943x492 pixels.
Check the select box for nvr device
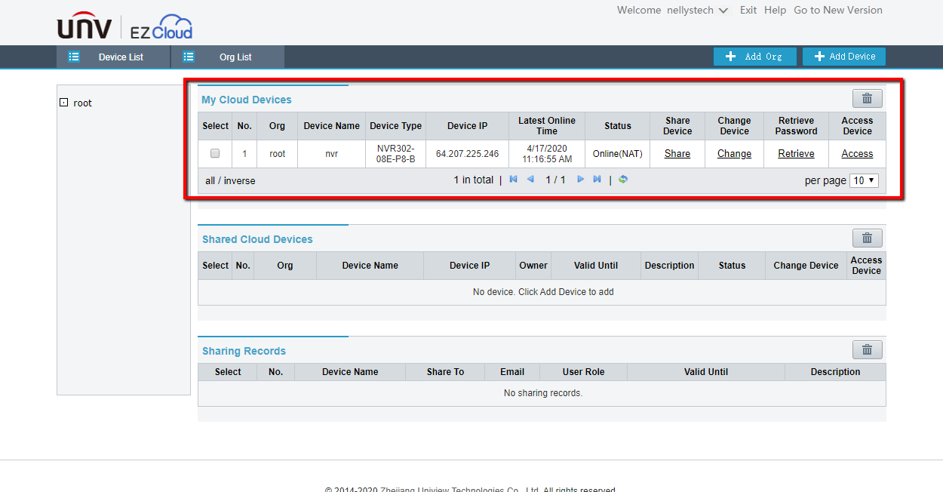pyautogui.click(x=215, y=153)
